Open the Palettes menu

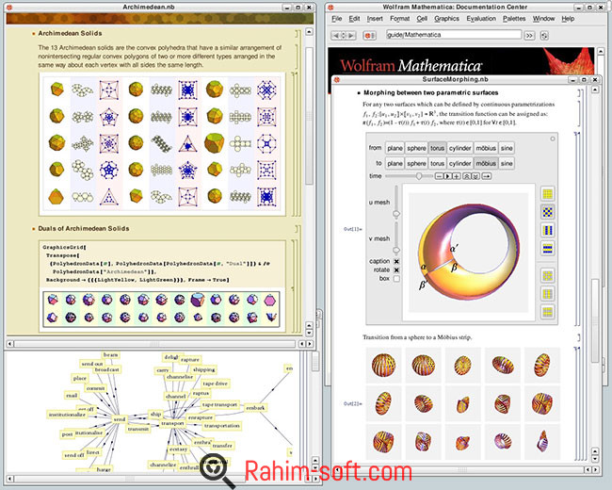(514, 18)
